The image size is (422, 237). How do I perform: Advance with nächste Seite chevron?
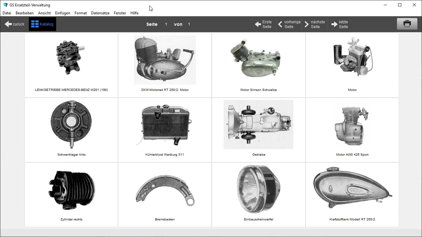click(307, 24)
